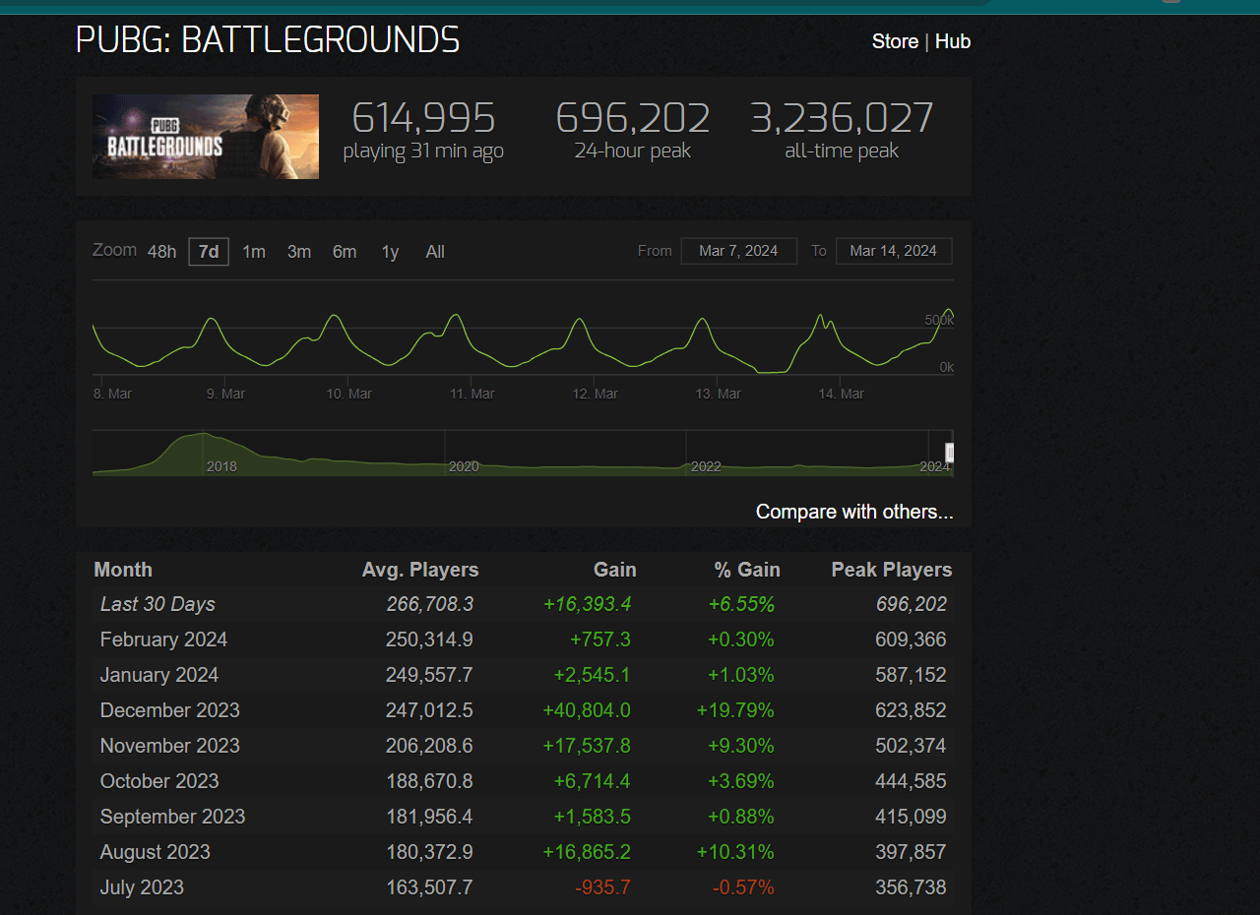Choose the 3m zoom option
1260x915 pixels.
(x=299, y=252)
